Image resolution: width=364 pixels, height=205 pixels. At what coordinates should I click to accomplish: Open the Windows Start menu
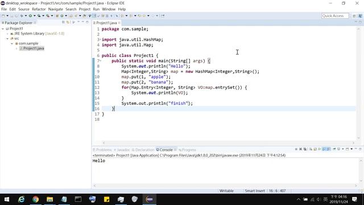tap(7, 199)
